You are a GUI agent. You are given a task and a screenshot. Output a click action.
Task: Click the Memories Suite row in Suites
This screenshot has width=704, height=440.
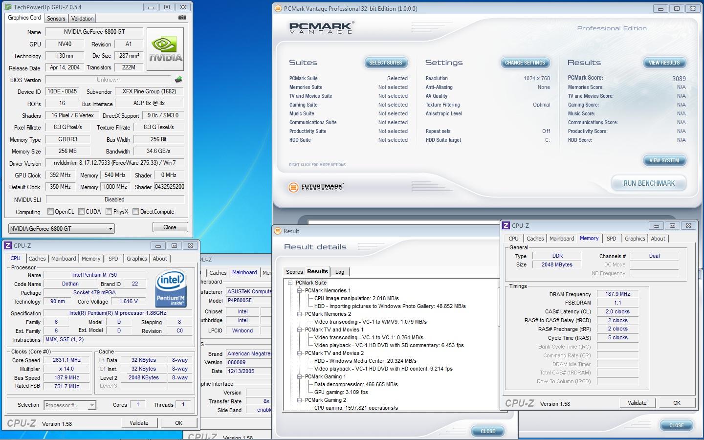348,87
